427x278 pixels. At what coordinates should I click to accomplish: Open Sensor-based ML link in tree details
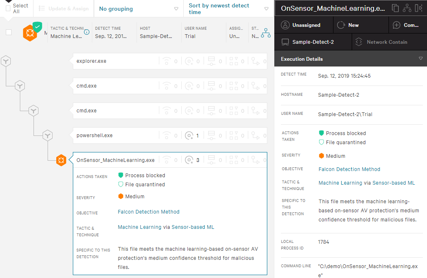(x=193, y=227)
